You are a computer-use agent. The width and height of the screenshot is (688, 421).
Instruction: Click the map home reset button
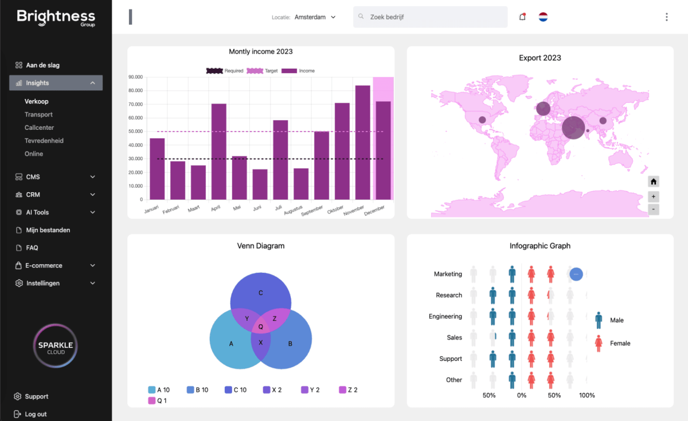click(654, 181)
